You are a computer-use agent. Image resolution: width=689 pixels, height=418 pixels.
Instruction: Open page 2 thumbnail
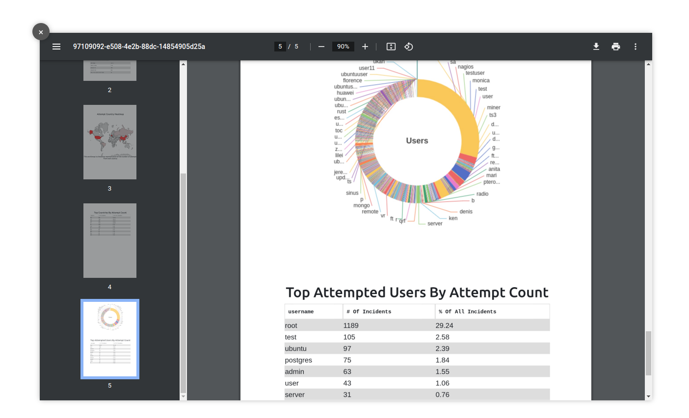pyautogui.click(x=110, y=71)
